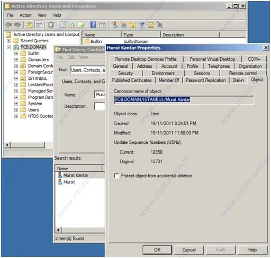
Task: Close the Murat Kantar Properties dialog
Action: tap(266, 48)
